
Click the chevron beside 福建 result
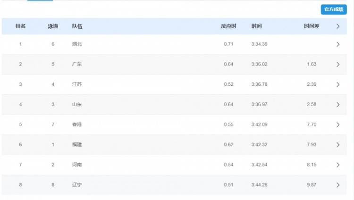[338, 145]
